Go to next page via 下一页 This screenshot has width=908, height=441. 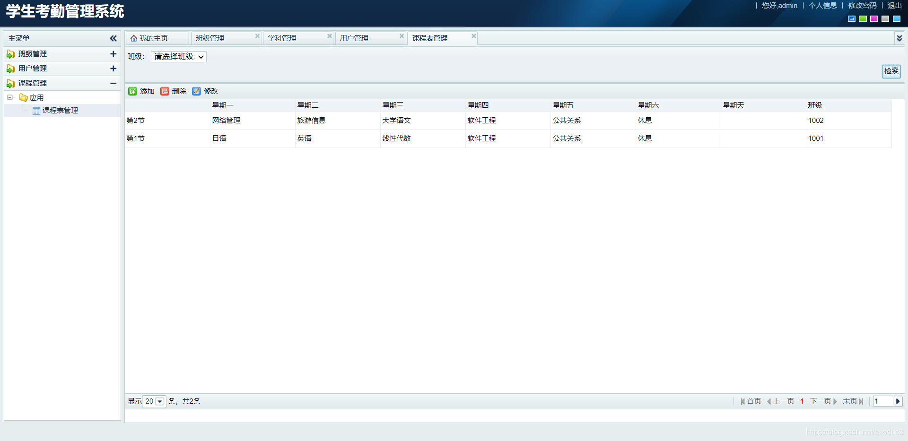coord(823,401)
